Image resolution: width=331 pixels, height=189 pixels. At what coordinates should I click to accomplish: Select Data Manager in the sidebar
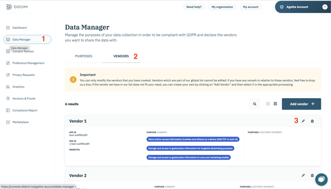coord(27,39)
